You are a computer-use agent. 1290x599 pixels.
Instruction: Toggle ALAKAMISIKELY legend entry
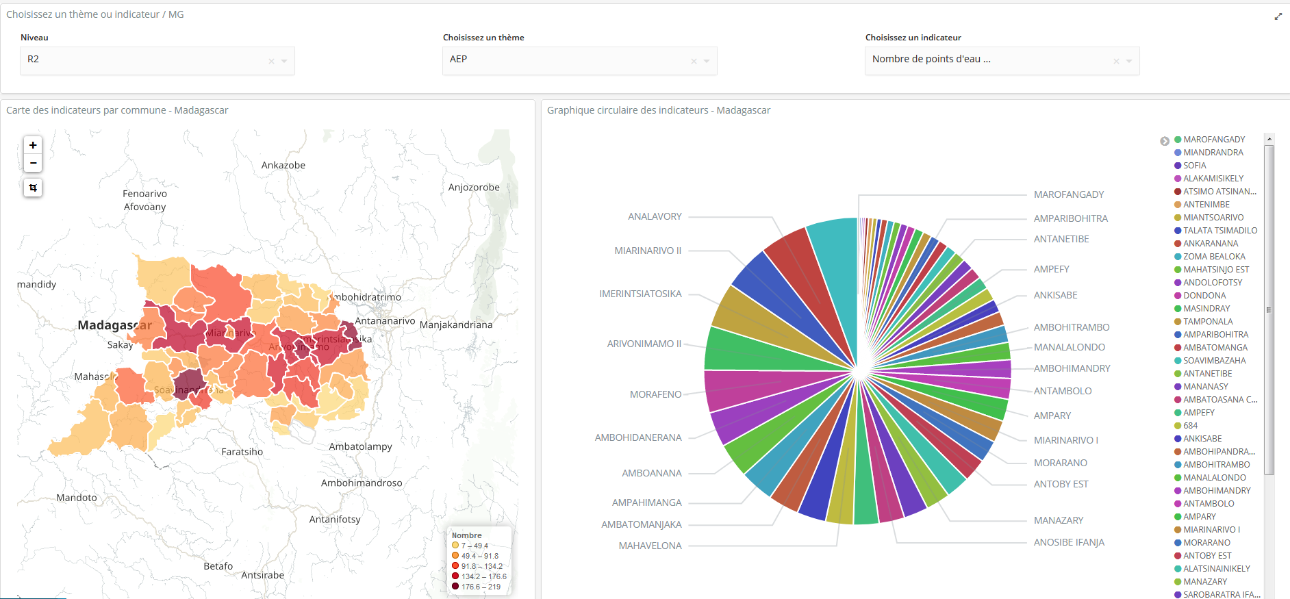click(x=1209, y=179)
